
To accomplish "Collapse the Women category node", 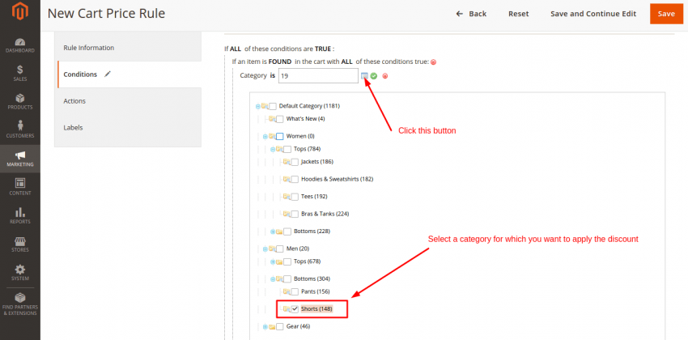I will click(x=265, y=137).
